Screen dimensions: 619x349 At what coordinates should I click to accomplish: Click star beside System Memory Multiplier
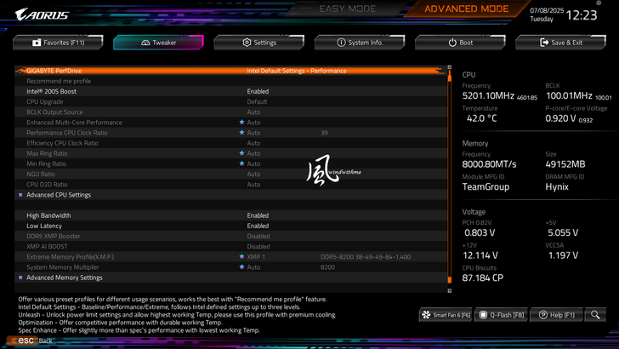(241, 266)
